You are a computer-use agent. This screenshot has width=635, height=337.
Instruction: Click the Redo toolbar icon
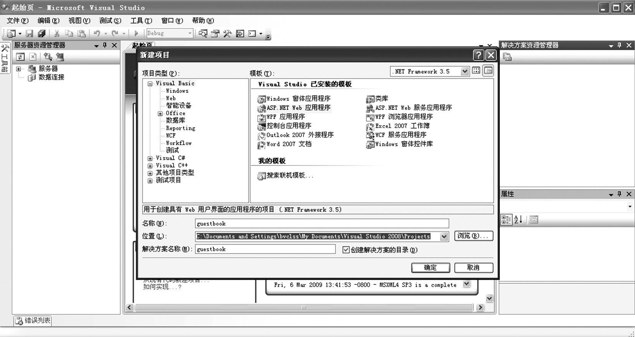tap(115, 33)
